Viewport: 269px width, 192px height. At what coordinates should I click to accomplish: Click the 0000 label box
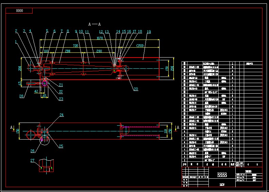point(19,11)
